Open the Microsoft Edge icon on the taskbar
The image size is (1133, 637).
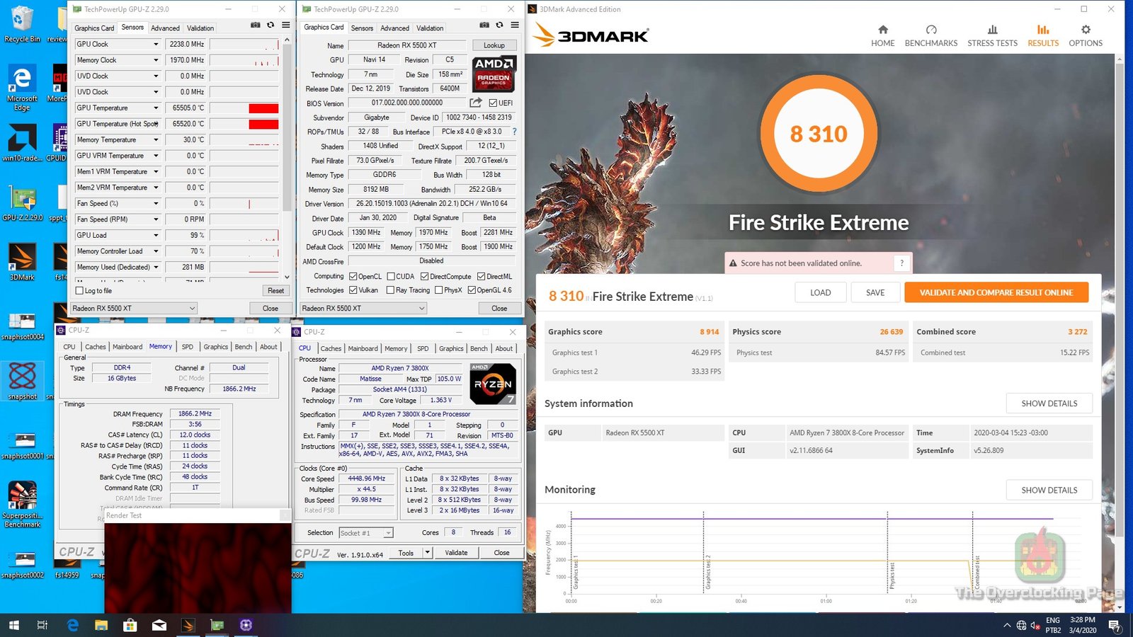72,625
